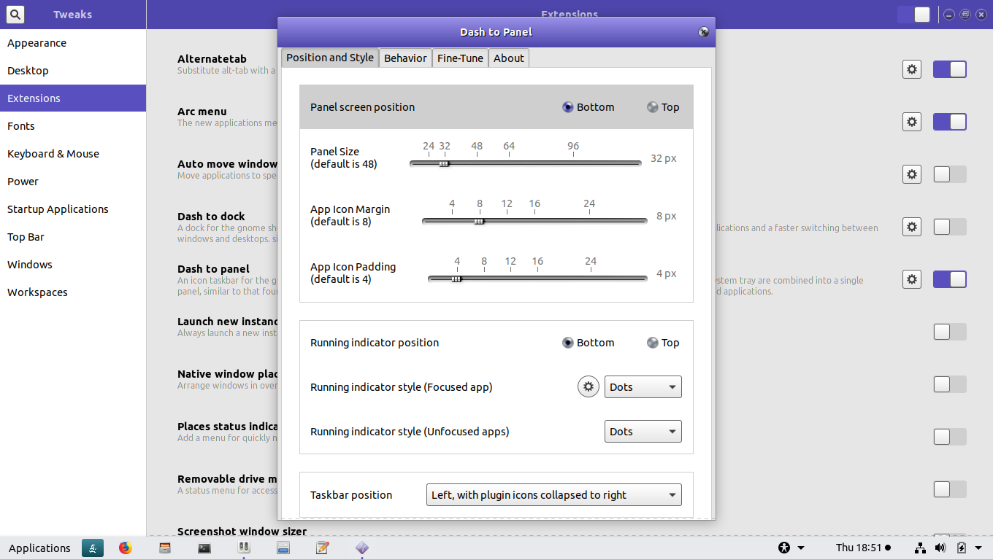
Task: Launch Firefox from the taskbar
Action: 126,548
